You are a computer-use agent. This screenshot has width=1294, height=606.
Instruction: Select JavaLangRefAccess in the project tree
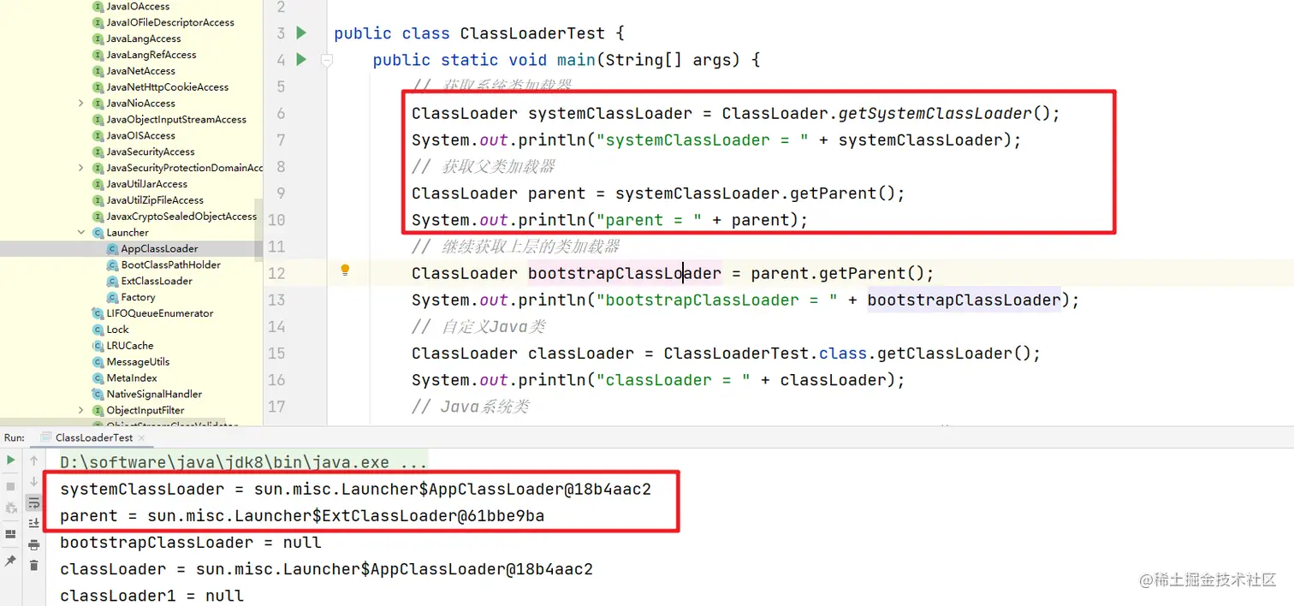[151, 55]
